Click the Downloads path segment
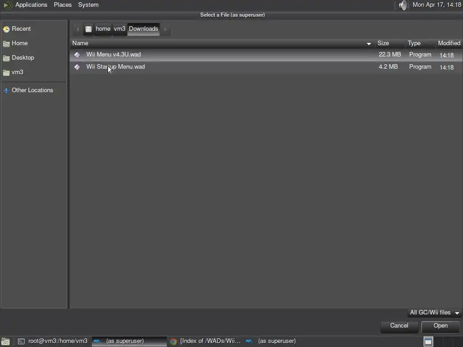463x347 pixels. tap(143, 29)
